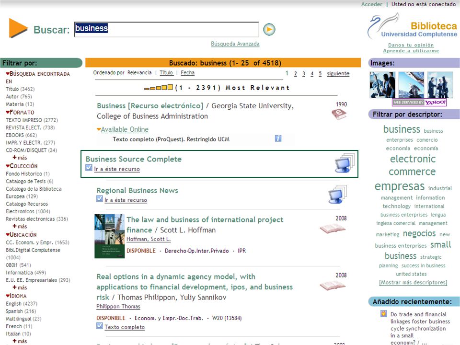The width and height of the screenshot is (460, 345).
Task: Sort results by Título
Action: pyautogui.click(x=166, y=72)
